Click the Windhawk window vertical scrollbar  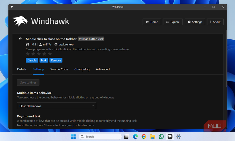pyautogui.click(x=226, y=58)
